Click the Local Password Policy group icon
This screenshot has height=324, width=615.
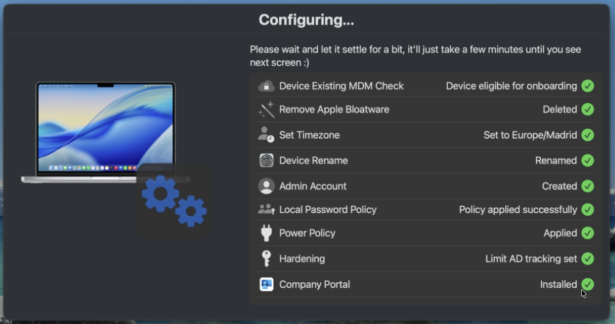[x=266, y=210]
